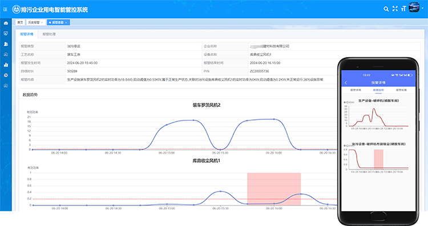428x226 pixels.
Task: Tap the back arrow in the phone header
Action: (x=346, y=82)
